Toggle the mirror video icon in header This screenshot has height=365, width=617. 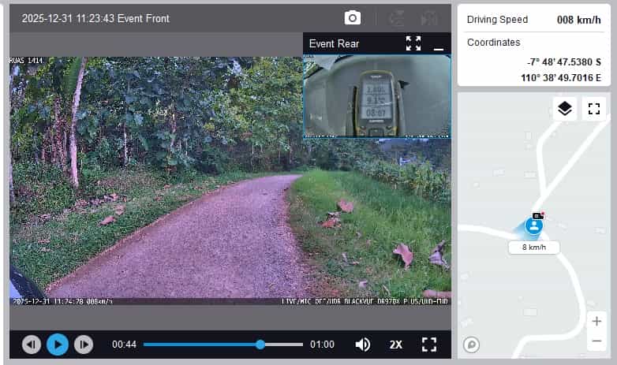[x=429, y=18]
